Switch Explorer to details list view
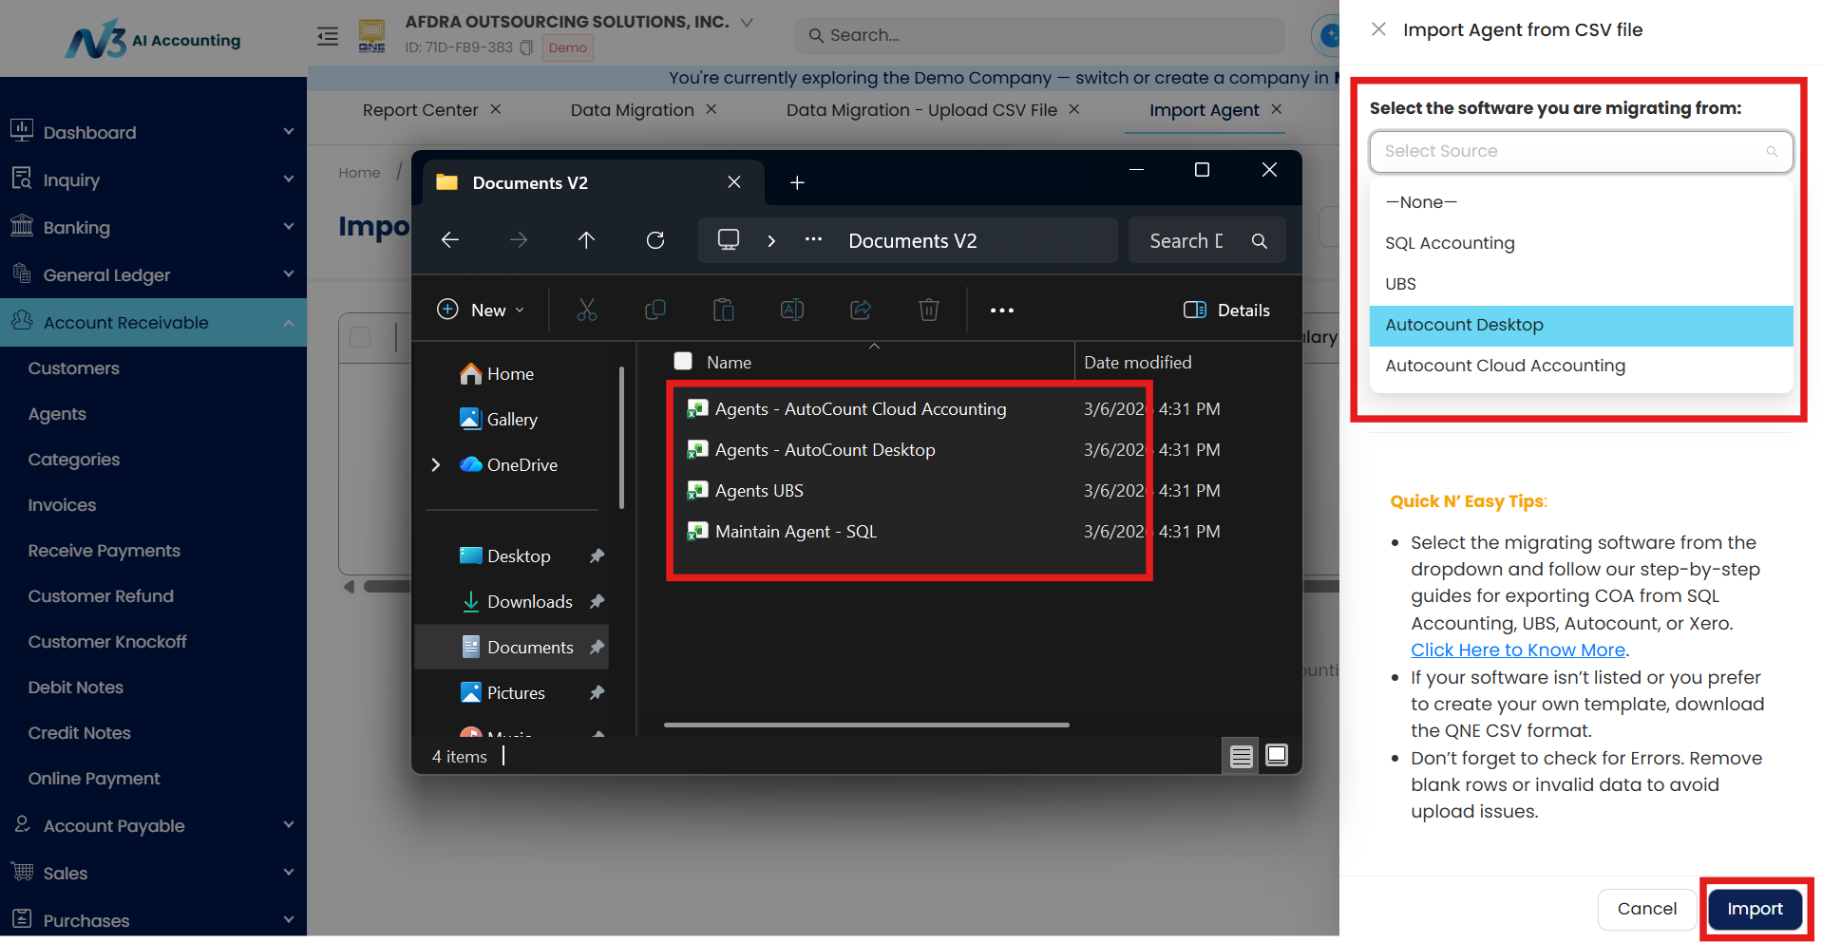1822x942 pixels. click(x=1241, y=756)
